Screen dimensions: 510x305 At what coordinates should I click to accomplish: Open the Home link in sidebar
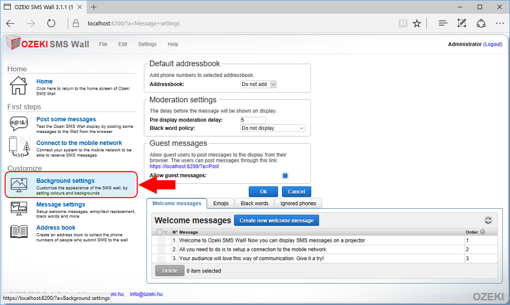pyautogui.click(x=44, y=81)
